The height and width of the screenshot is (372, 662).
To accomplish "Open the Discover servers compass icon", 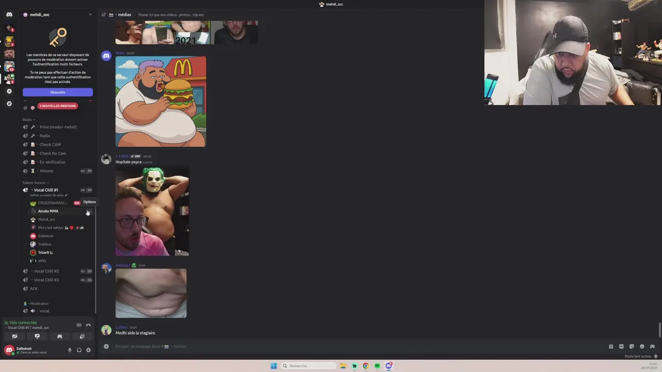I will 9,104.
